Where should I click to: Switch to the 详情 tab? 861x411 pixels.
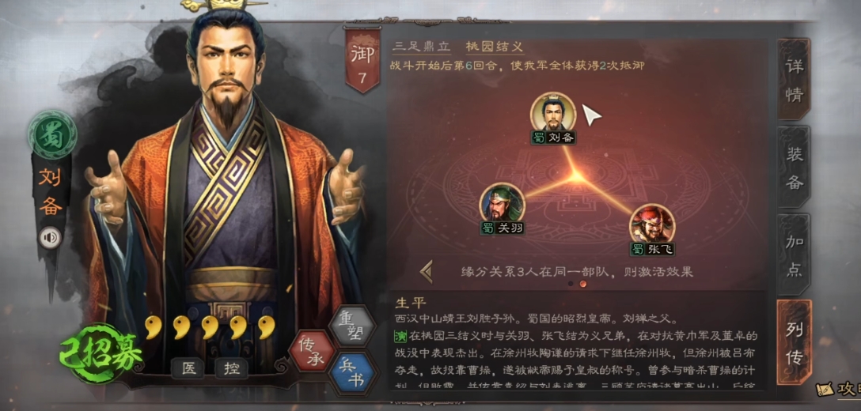tap(794, 79)
